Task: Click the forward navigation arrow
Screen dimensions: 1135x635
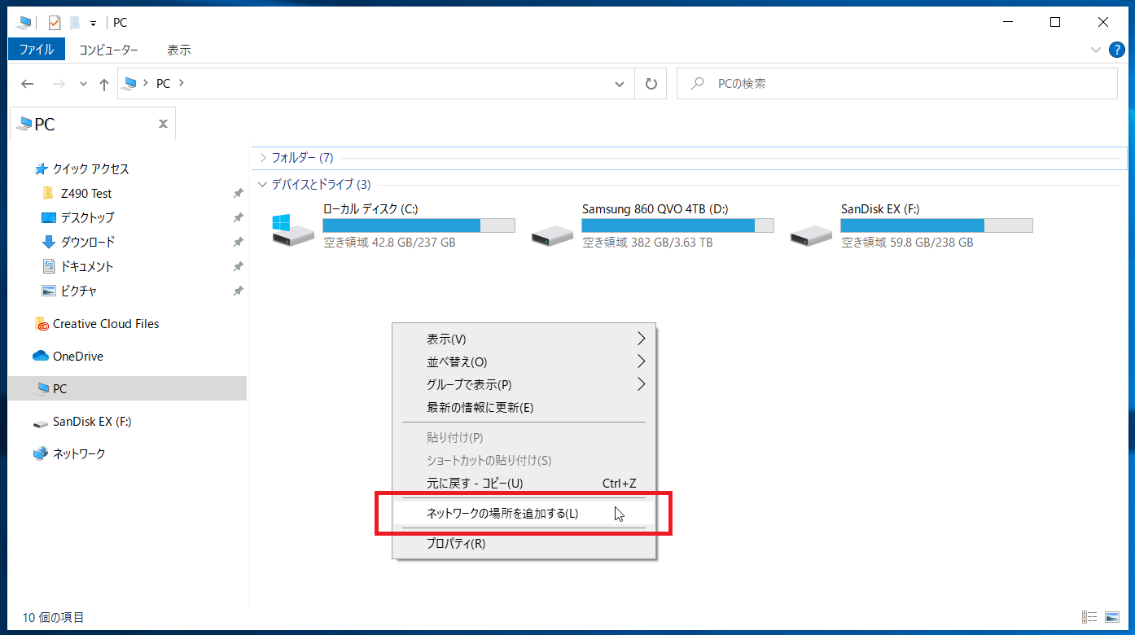Action: tap(59, 84)
